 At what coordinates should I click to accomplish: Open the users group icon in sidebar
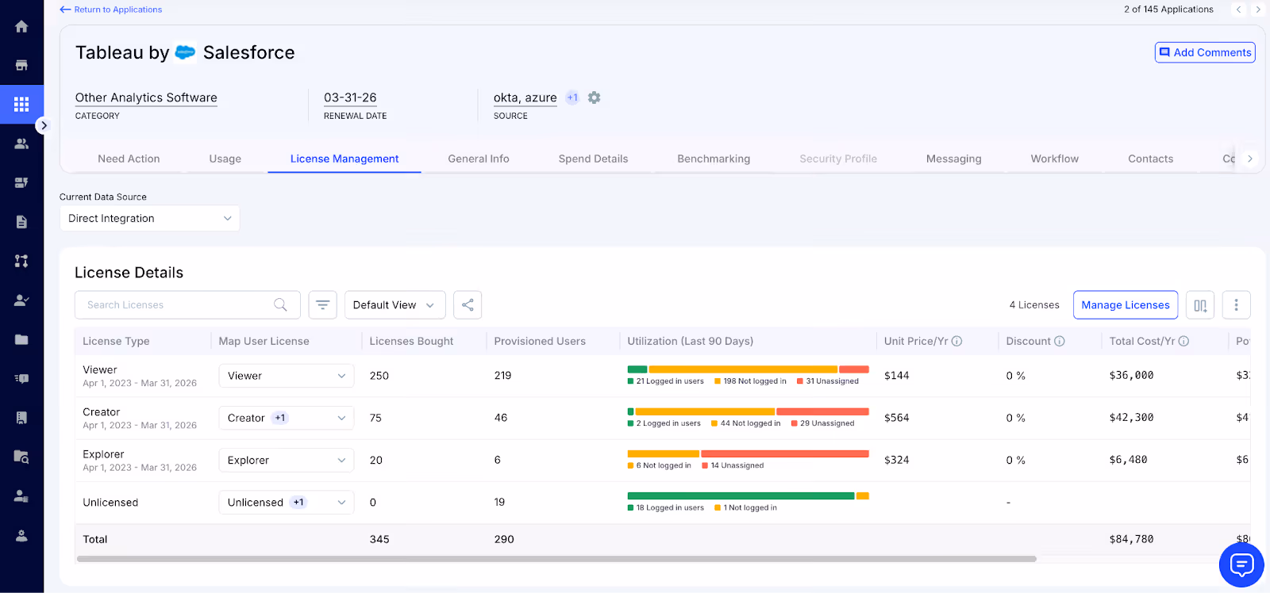[21, 143]
